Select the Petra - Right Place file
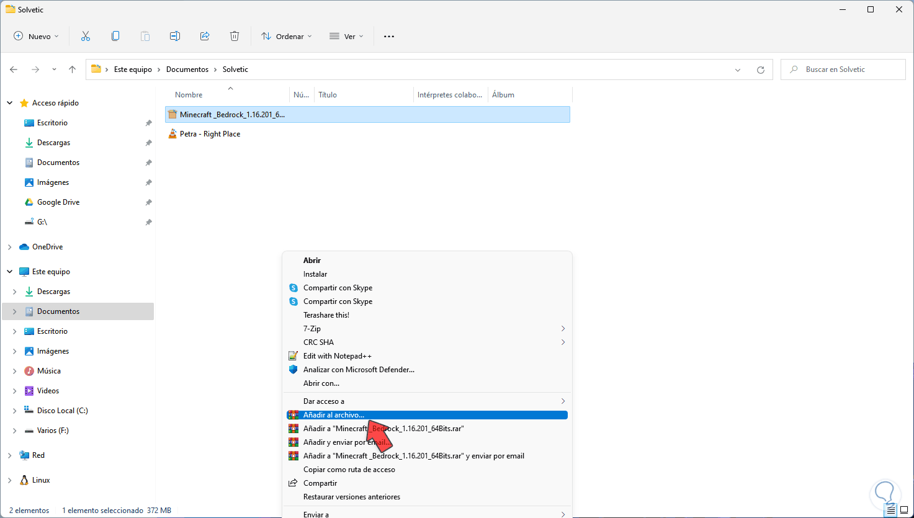 tap(210, 134)
